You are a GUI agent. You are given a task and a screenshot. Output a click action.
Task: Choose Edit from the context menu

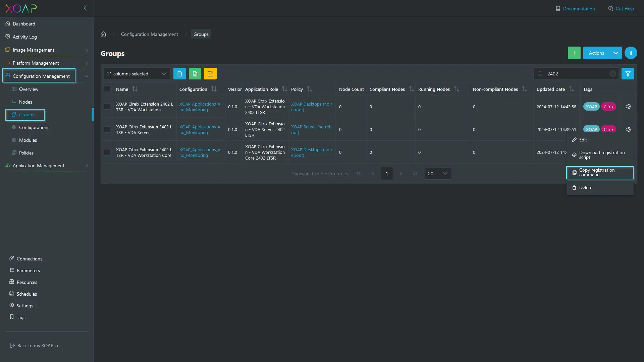click(600, 140)
